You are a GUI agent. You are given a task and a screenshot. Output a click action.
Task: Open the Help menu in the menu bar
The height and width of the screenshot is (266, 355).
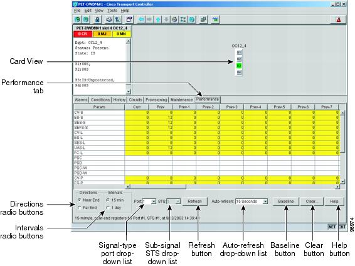(125, 11)
